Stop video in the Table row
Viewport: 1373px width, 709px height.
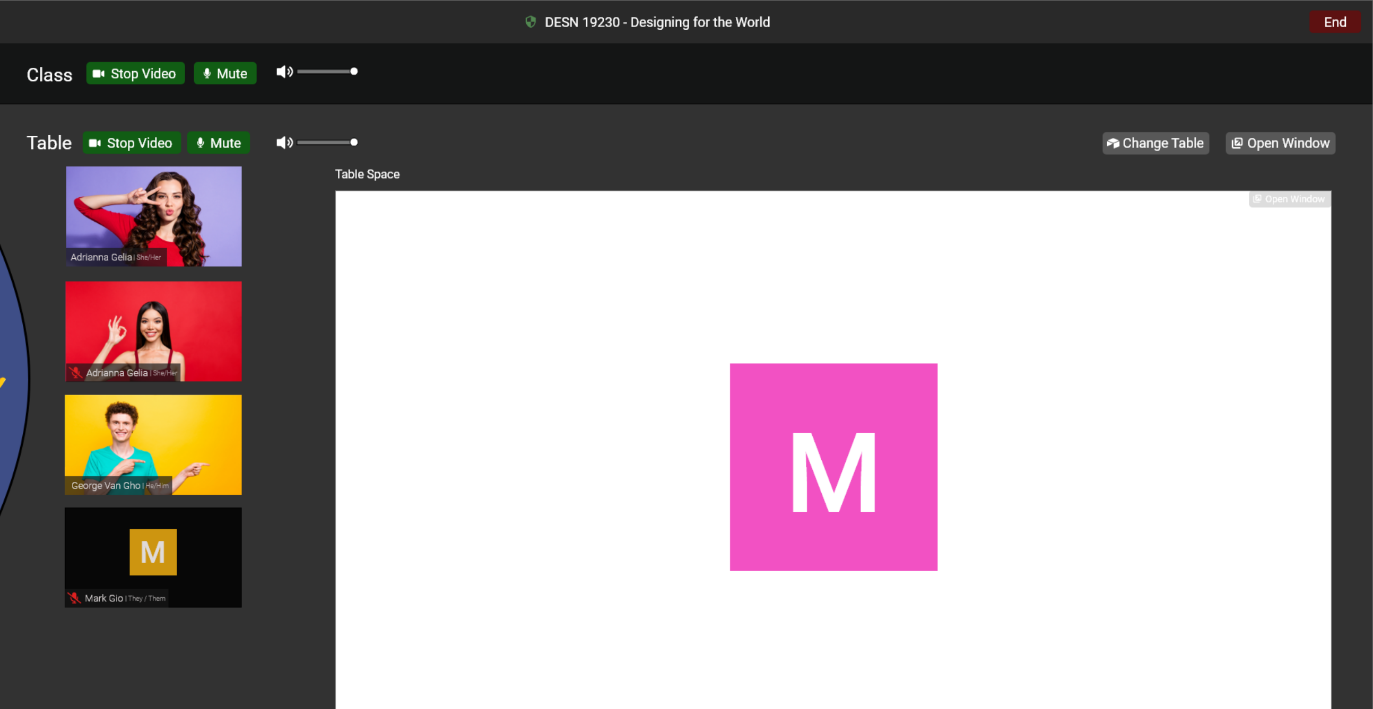tap(132, 143)
